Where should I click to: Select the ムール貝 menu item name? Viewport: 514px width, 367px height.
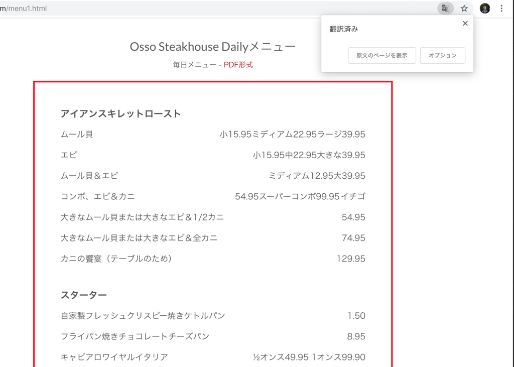point(77,134)
